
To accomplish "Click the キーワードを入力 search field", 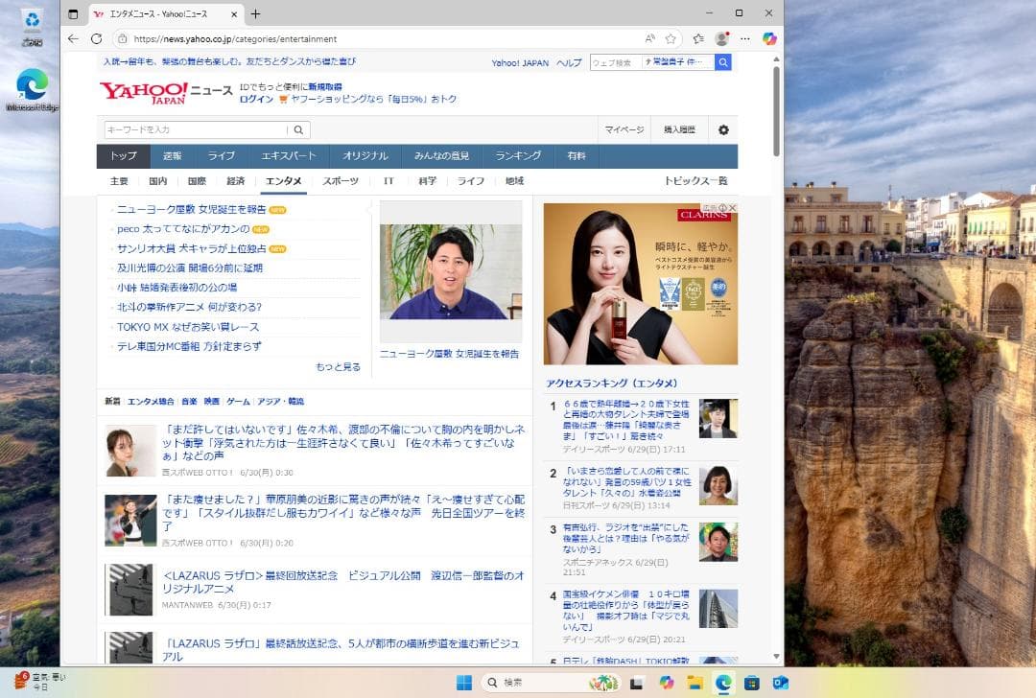I will (x=196, y=129).
